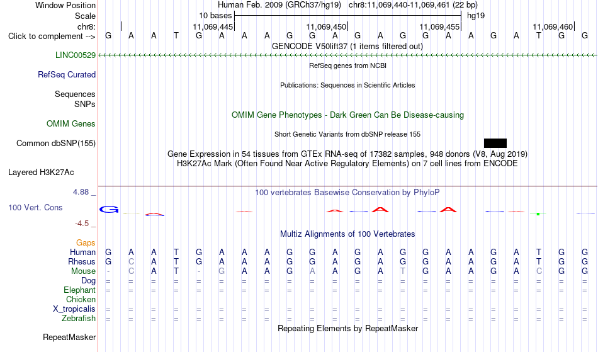Open the 100 Vert. Cons track label

click(x=35, y=207)
